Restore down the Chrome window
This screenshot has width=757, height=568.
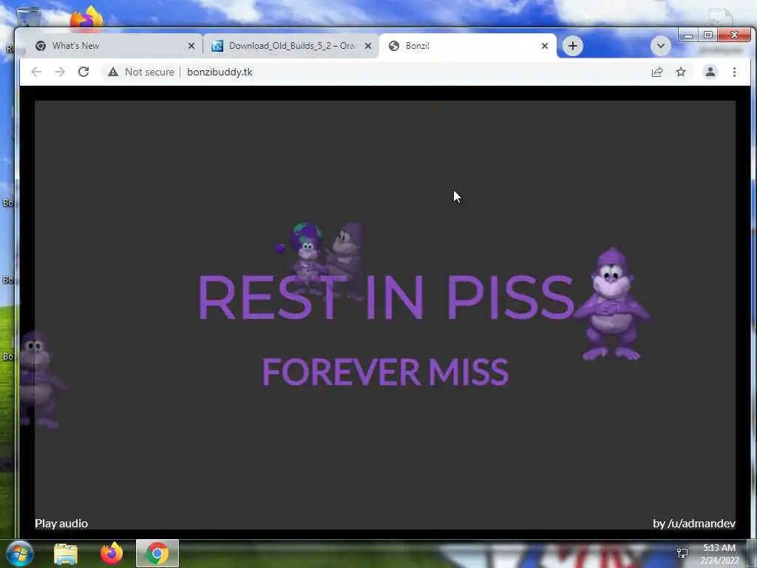[707, 35]
